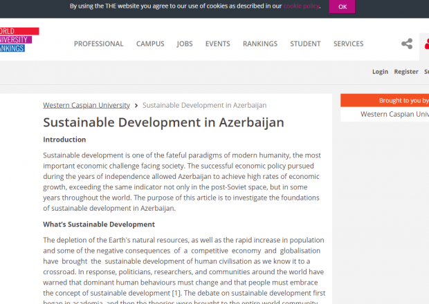Open the Jobs menu

coord(185,44)
